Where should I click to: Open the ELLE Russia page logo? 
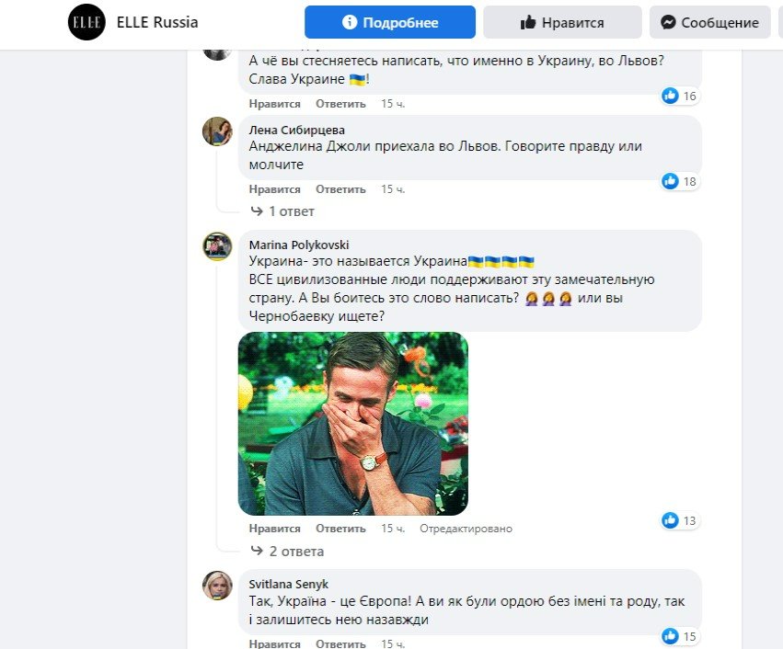tap(87, 22)
